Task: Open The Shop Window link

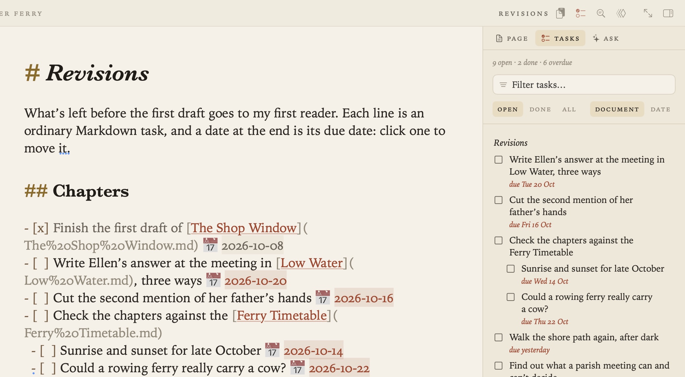Action: coord(244,228)
